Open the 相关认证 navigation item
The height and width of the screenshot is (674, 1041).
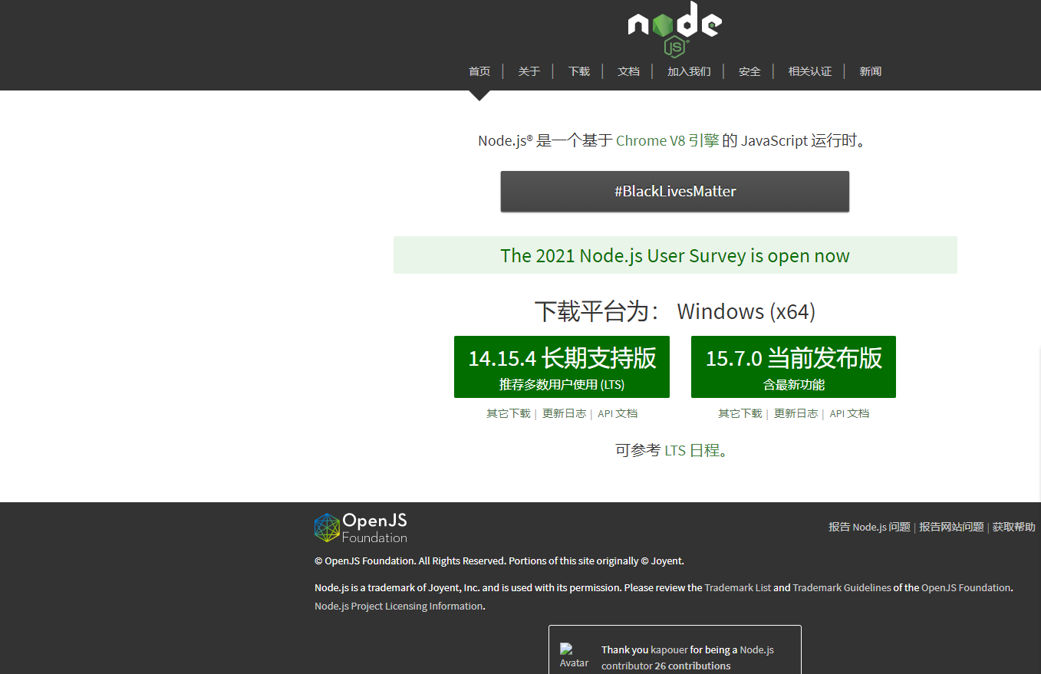coord(810,71)
